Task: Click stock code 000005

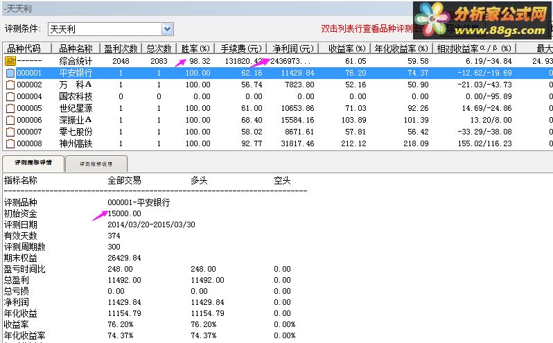Action: [29, 108]
